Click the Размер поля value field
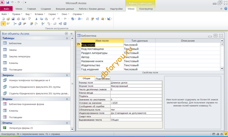The width and height of the screenshot is (228, 137). point(136,83)
